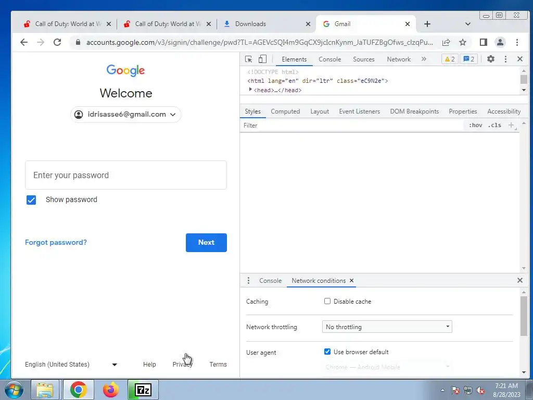Open the issues count badge
Viewport: 533px width, 400px height.
tap(469, 59)
